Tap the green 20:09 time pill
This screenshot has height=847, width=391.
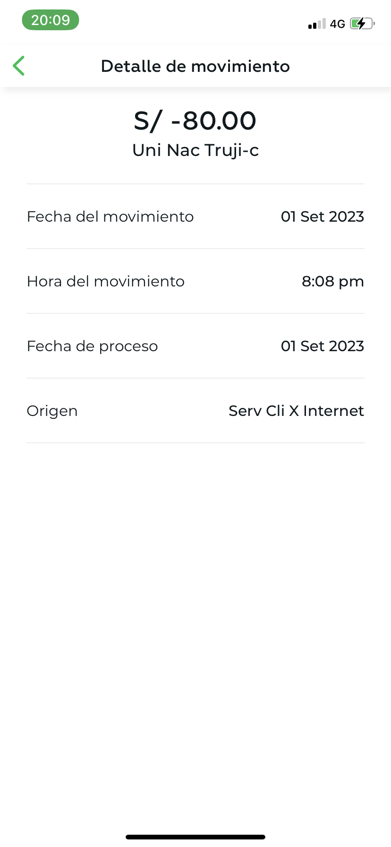(51, 20)
